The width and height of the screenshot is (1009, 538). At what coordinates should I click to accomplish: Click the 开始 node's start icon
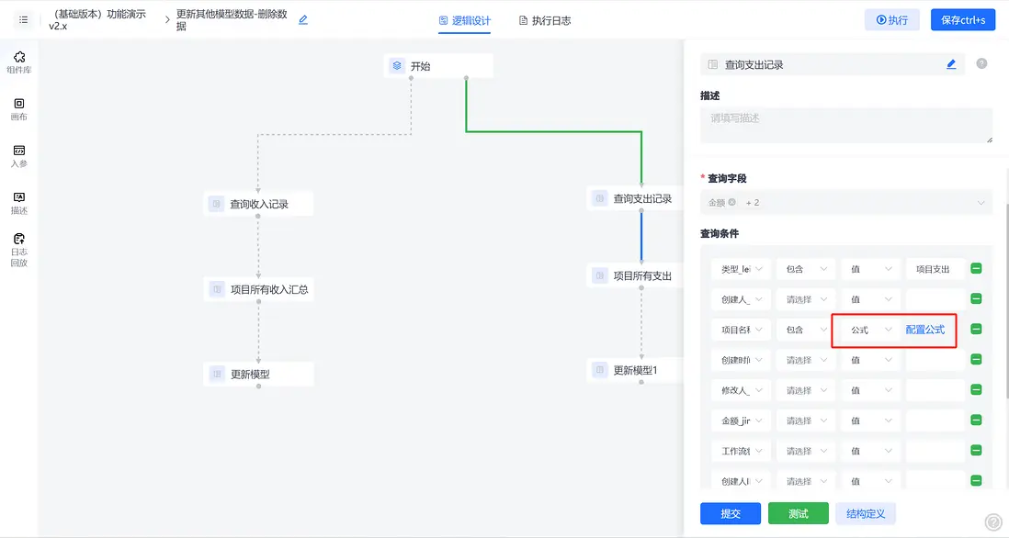397,65
